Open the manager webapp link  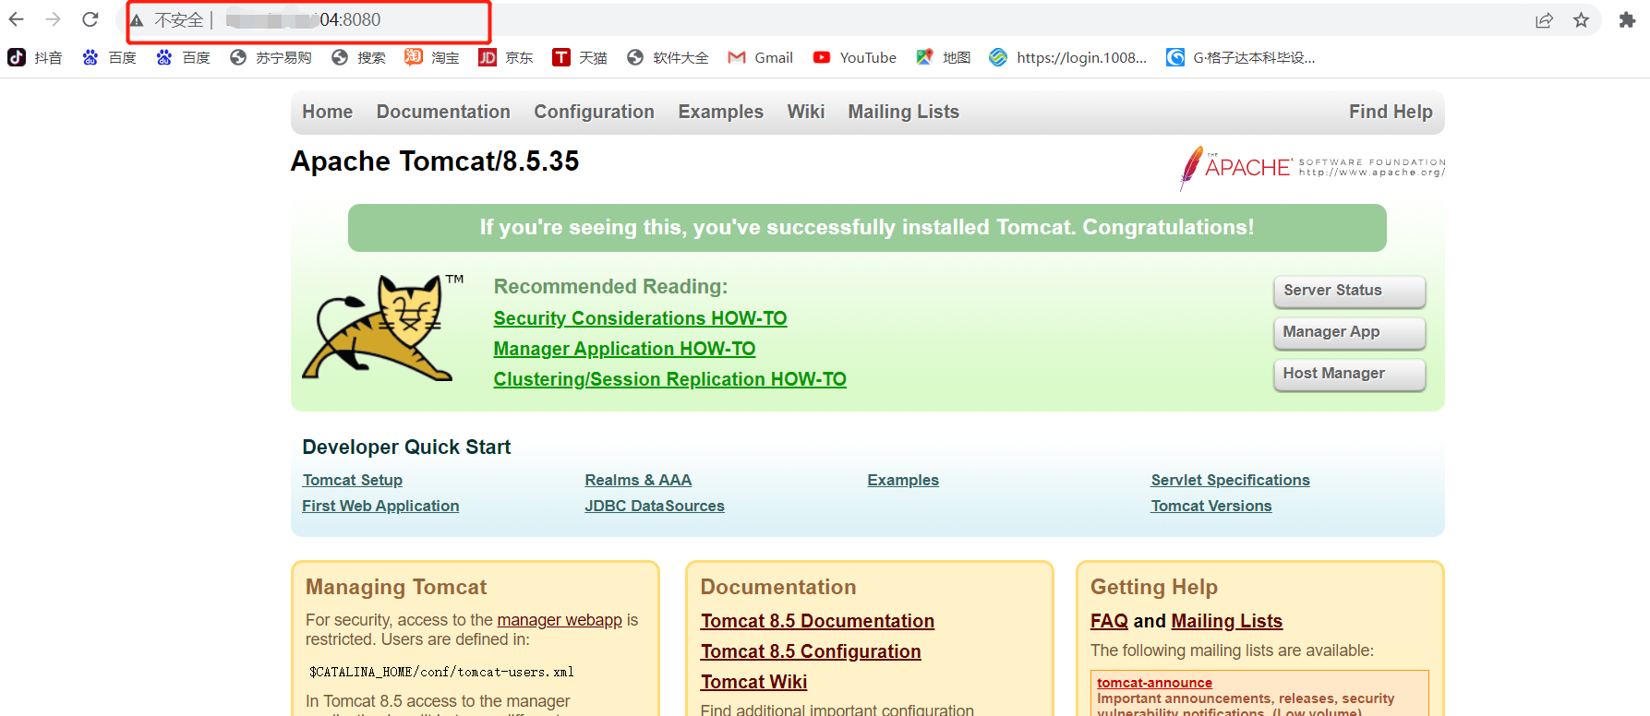tap(560, 620)
